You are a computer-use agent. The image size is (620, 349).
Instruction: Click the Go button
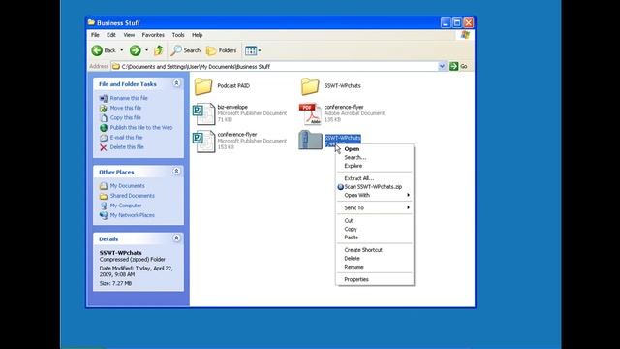[458, 66]
